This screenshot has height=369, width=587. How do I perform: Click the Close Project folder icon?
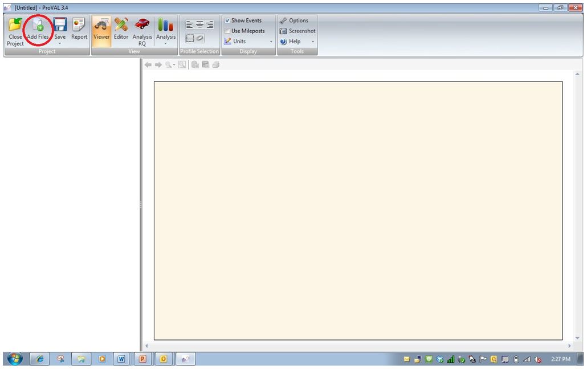pos(15,24)
